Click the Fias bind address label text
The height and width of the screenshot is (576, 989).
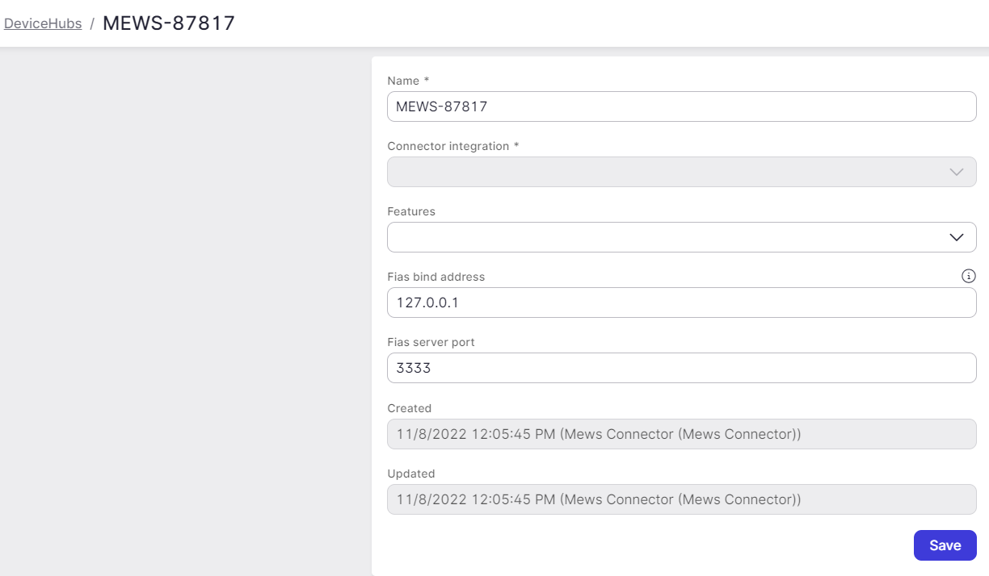[x=436, y=277]
